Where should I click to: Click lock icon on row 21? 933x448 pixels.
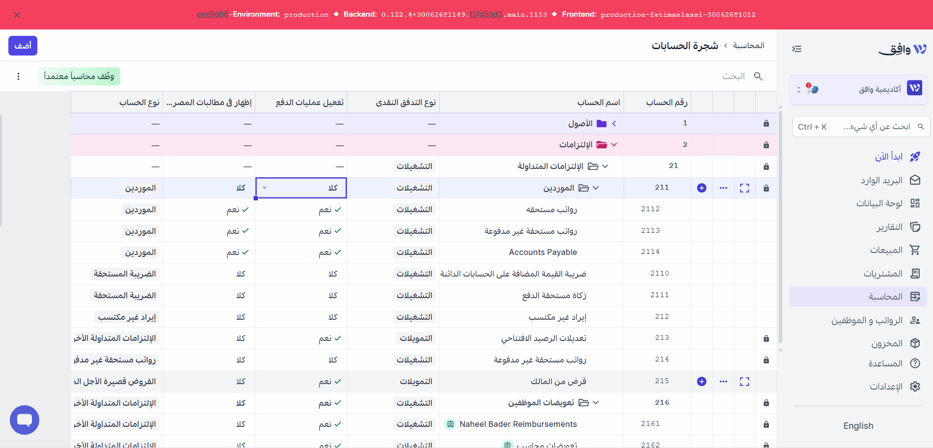click(766, 167)
